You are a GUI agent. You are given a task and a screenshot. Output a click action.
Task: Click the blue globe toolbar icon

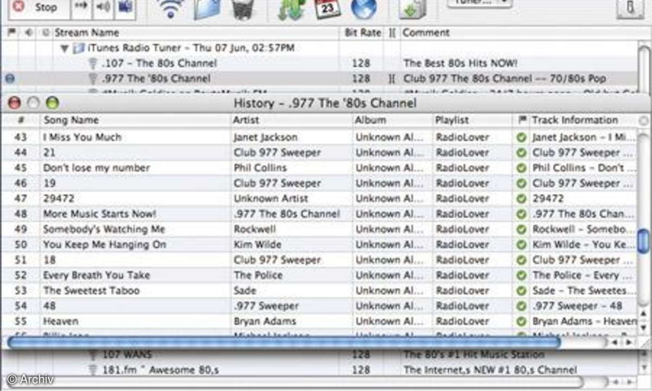363,9
